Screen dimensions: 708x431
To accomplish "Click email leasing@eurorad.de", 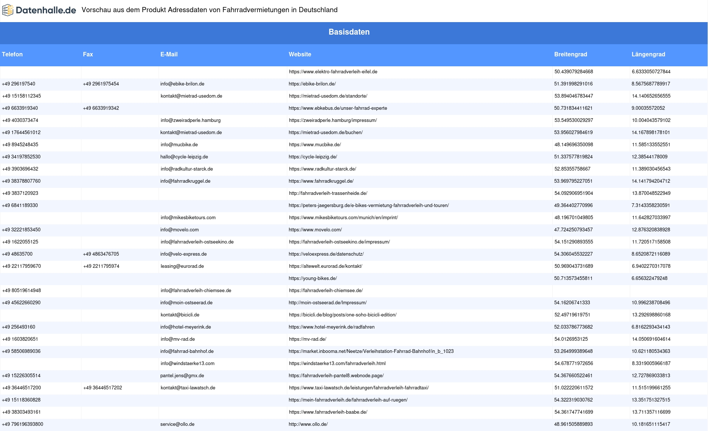I will 182,266.
